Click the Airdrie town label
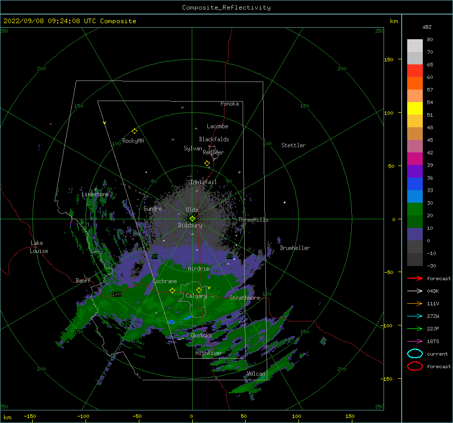This screenshot has width=453, height=423. (198, 269)
